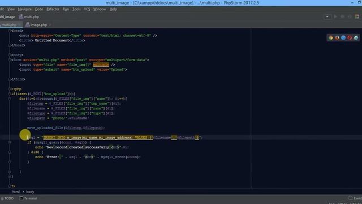The height and width of the screenshot is (204, 362).
Task: Click the rightmost toolbar icon next to debug
Action: coord(357,16)
